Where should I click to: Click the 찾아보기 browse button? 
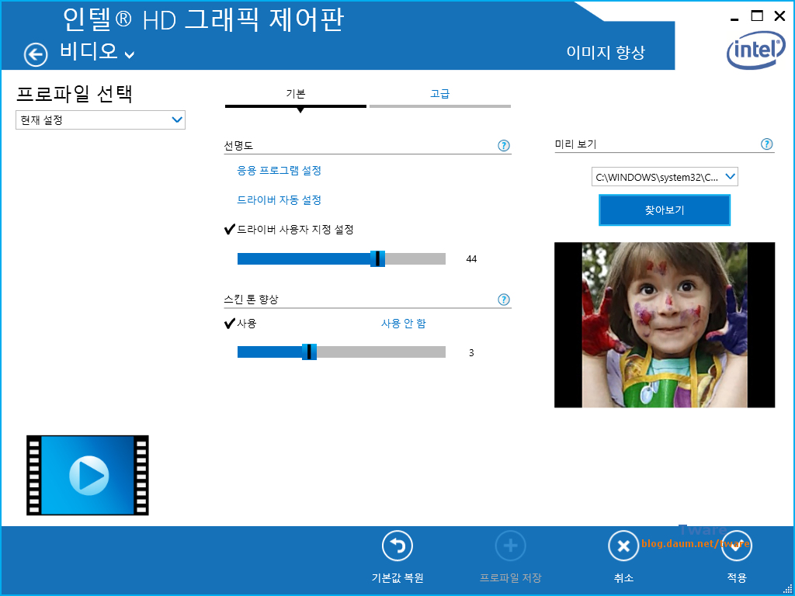tap(665, 210)
